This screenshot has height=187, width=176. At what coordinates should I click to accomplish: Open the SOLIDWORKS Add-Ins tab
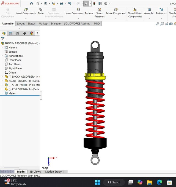point(77,24)
